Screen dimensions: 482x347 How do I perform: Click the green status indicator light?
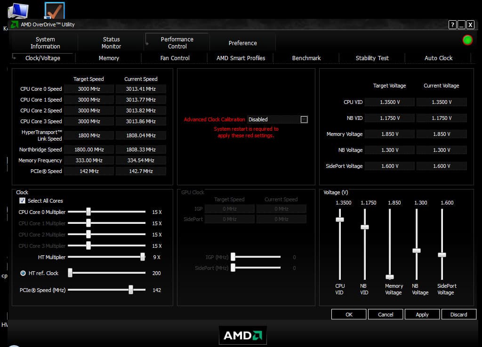(x=467, y=40)
